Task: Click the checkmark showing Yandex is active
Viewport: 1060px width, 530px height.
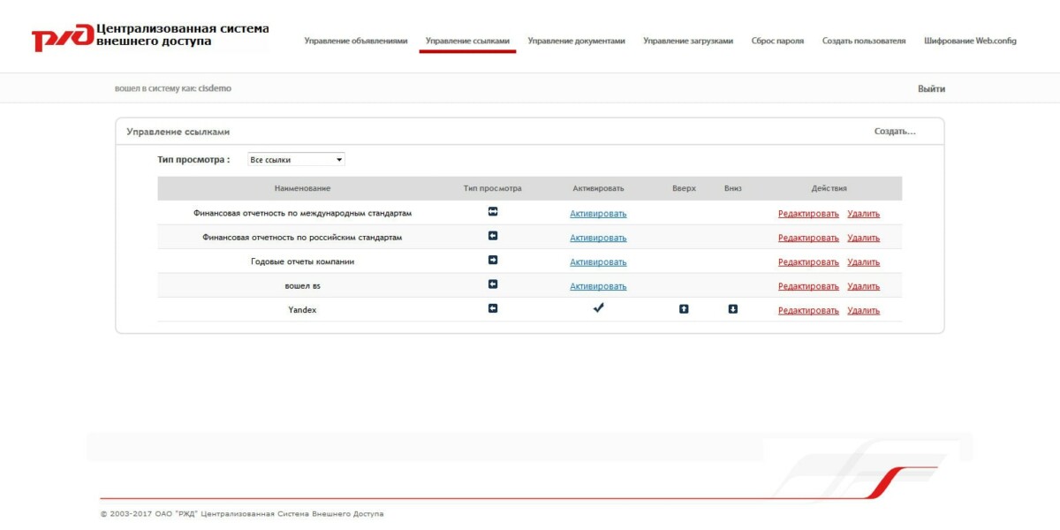Action: coord(599,308)
